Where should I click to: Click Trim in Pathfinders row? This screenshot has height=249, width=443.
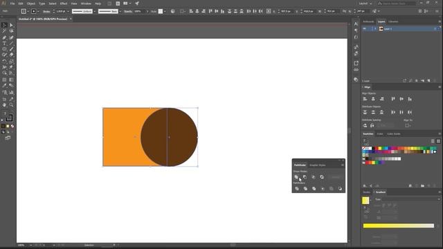[x=305, y=189]
